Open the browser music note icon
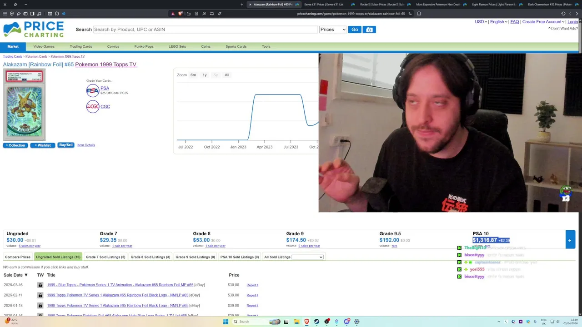The height and width of the screenshot is (327, 582). pos(39,14)
